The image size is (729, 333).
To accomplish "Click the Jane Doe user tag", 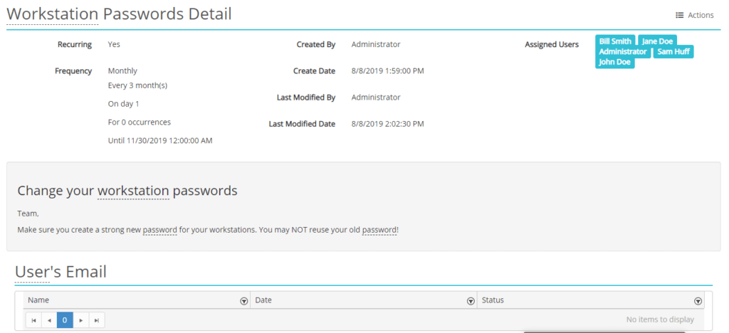I will (657, 41).
